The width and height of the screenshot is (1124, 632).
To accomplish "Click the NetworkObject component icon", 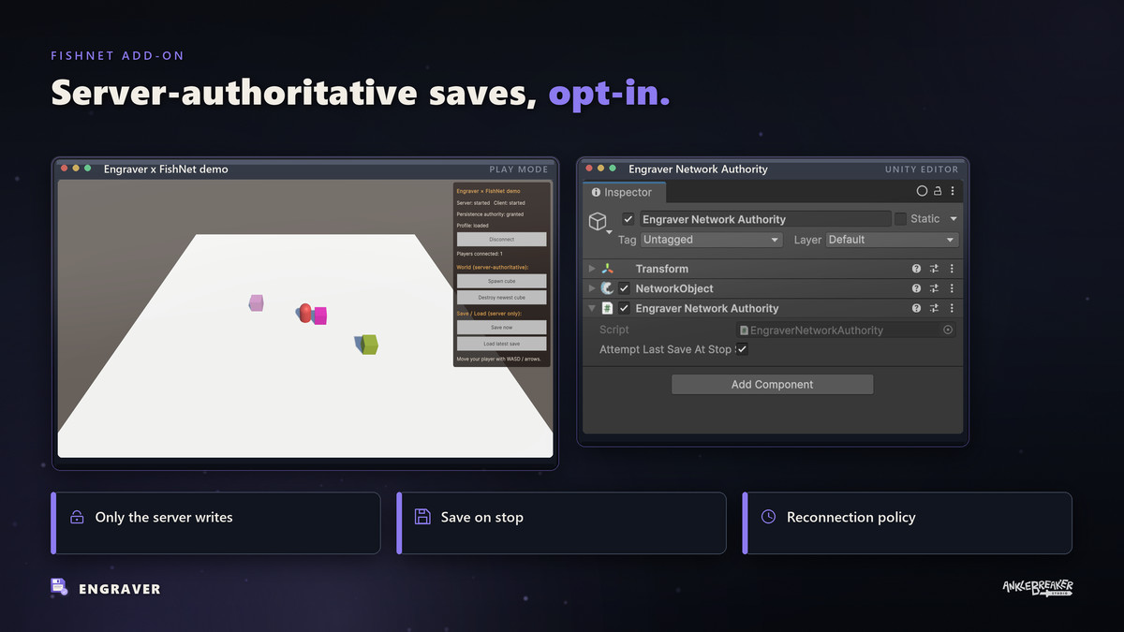I will click(x=608, y=288).
